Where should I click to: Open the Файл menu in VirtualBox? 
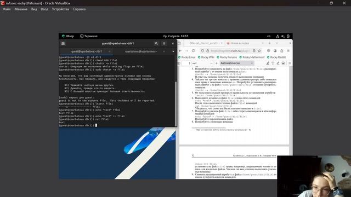pyautogui.click(x=7, y=9)
